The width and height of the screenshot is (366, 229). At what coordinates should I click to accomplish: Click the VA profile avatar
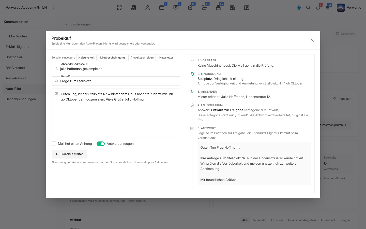tap(341, 8)
